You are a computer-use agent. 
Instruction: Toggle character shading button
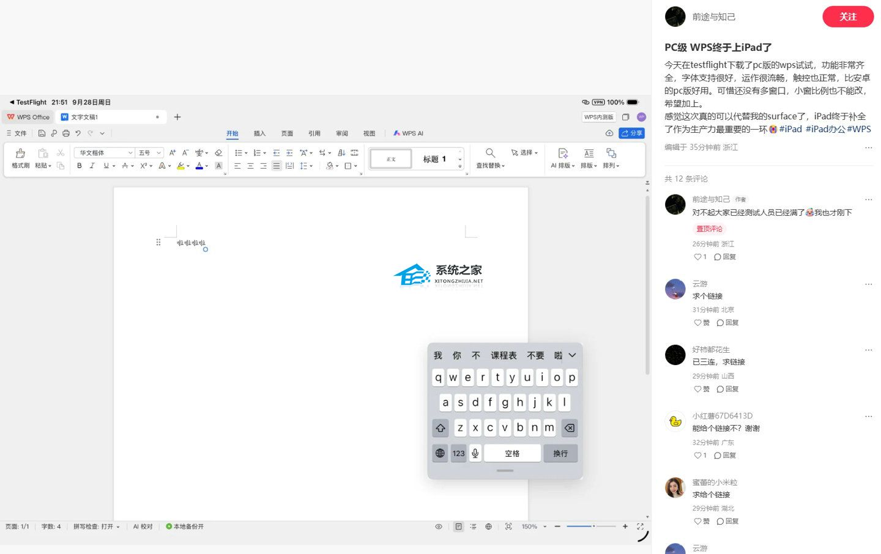(218, 166)
